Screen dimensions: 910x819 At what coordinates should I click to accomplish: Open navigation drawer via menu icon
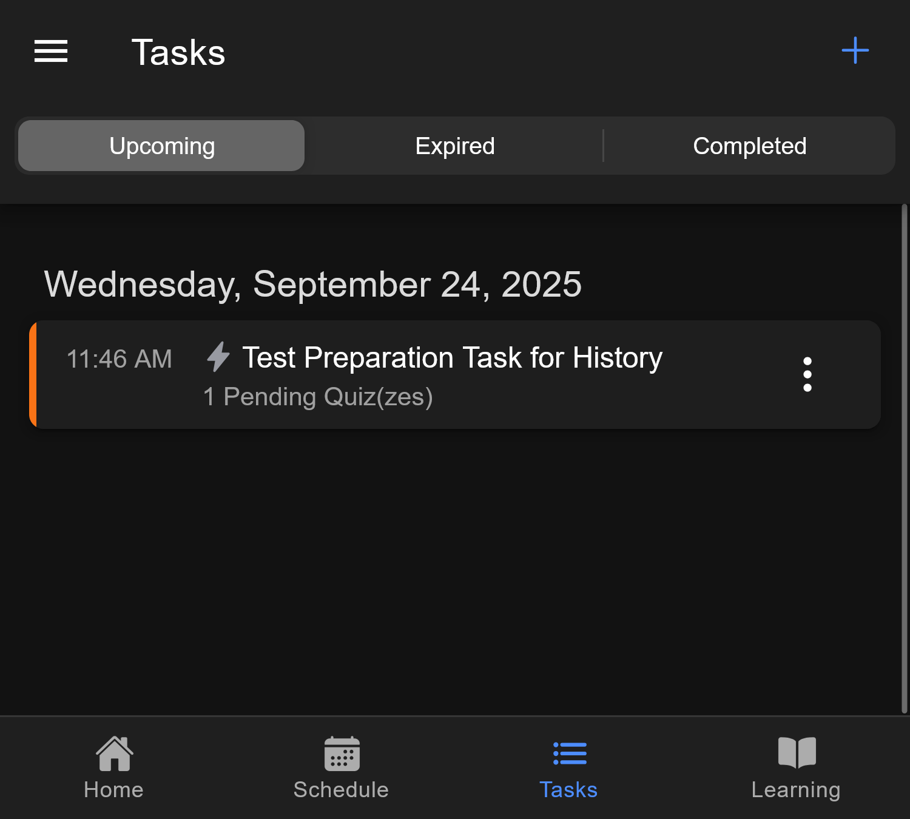(51, 52)
